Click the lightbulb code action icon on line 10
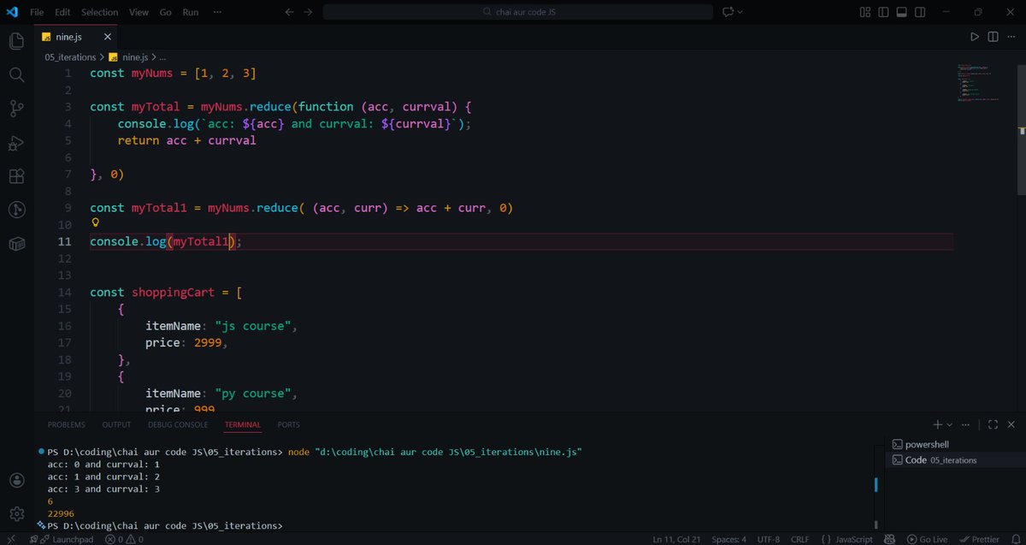Viewport: 1026px width, 545px height. point(96,223)
